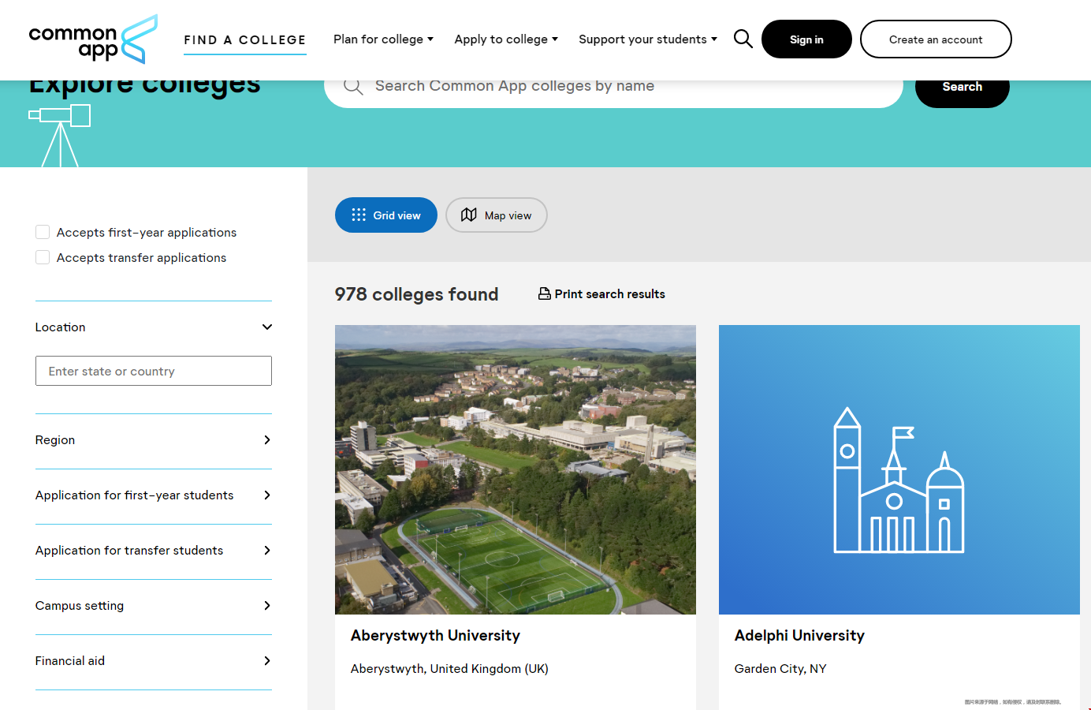1091x710 pixels.
Task: Collapse the Location filter section
Action: pos(154,327)
